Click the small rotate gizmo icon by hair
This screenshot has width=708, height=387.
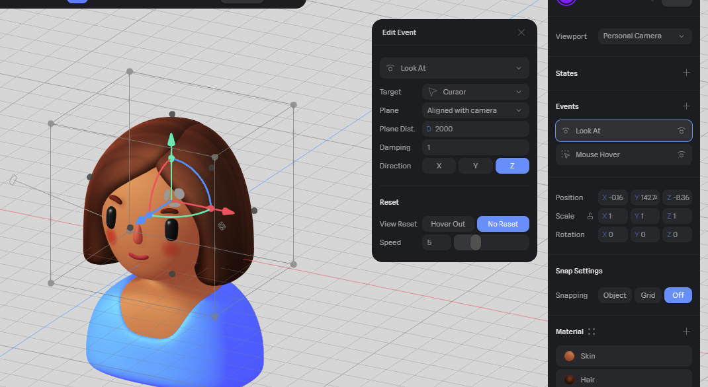(x=222, y=226)
